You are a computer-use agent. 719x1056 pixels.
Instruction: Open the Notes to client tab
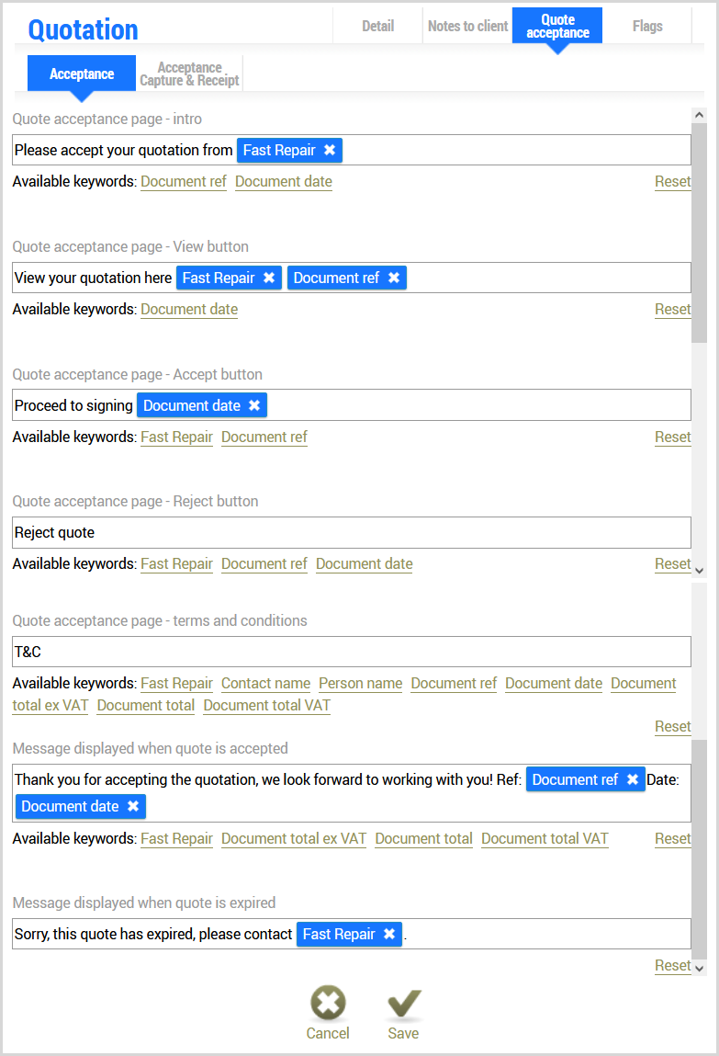(467, 26)
